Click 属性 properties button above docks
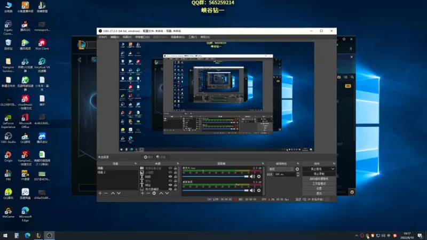The width and height of the screenshot is (427, 240). (x=148, y=157)
